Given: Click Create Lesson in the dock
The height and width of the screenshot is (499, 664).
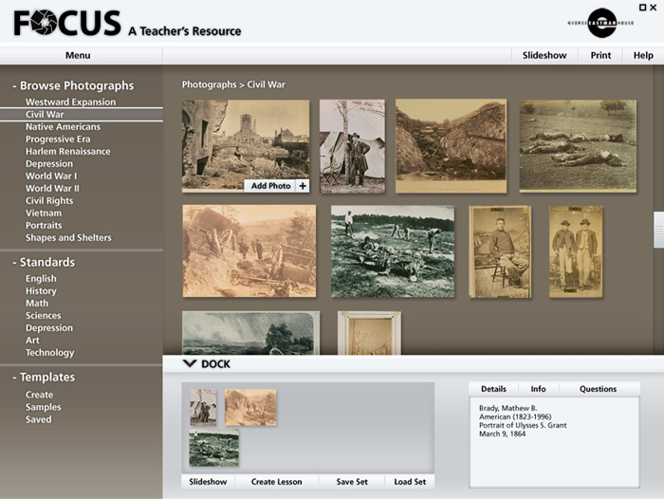Looking at the screenshot, I should [x=277, y=482].
